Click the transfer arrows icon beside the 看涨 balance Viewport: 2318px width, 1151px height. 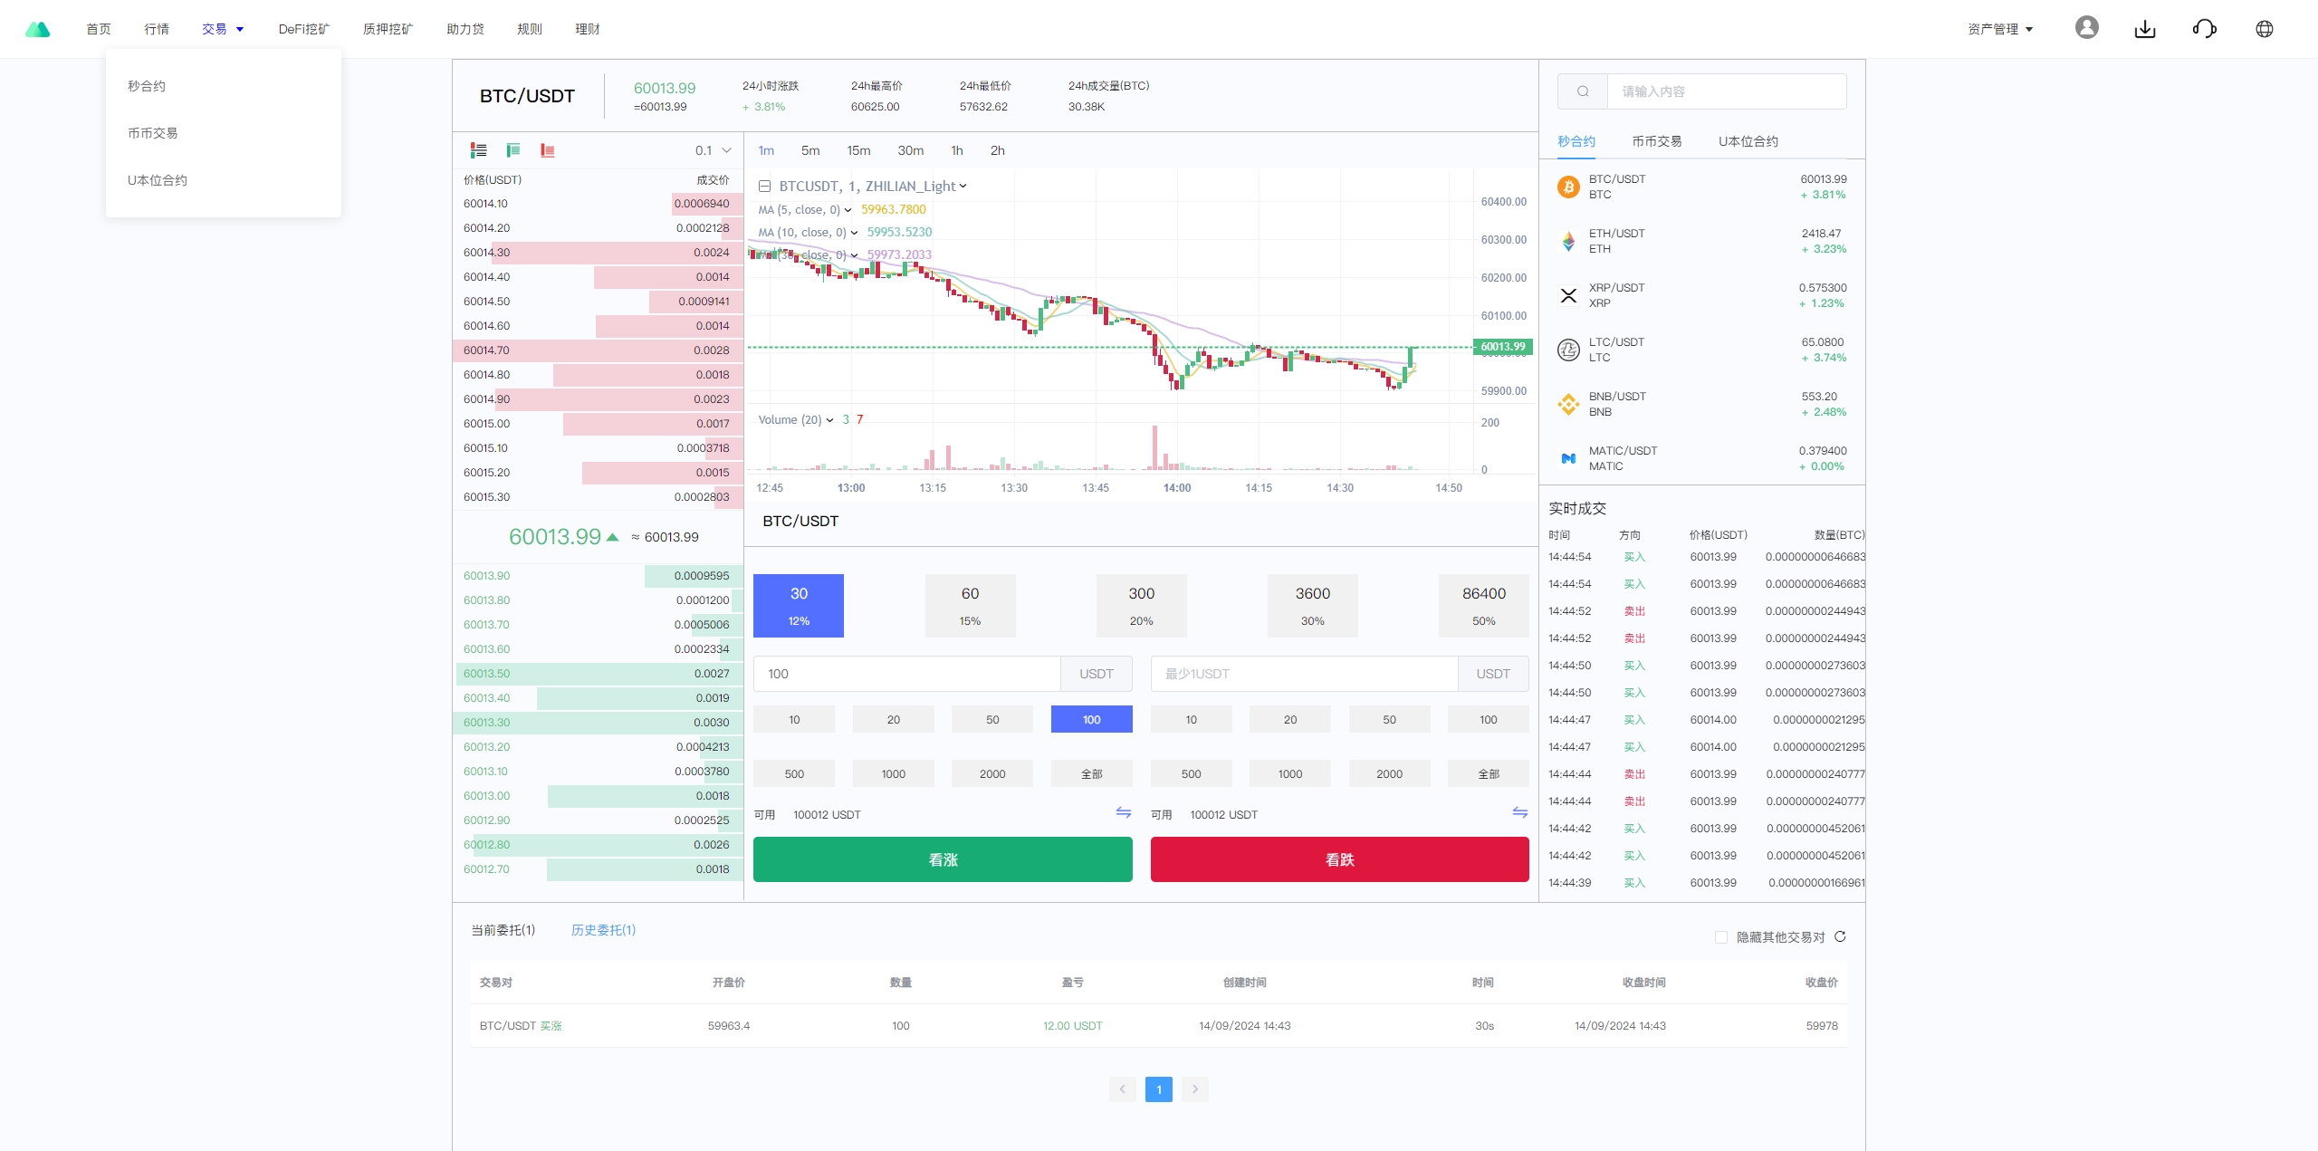[x=1123, y=812]
